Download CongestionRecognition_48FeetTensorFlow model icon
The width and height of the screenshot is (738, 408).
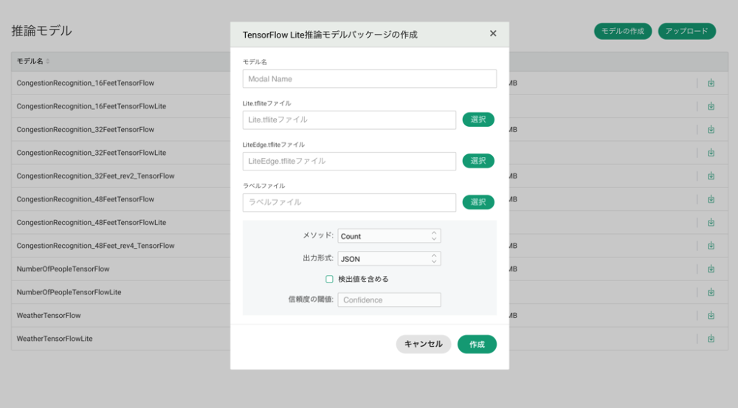[711, 199]
